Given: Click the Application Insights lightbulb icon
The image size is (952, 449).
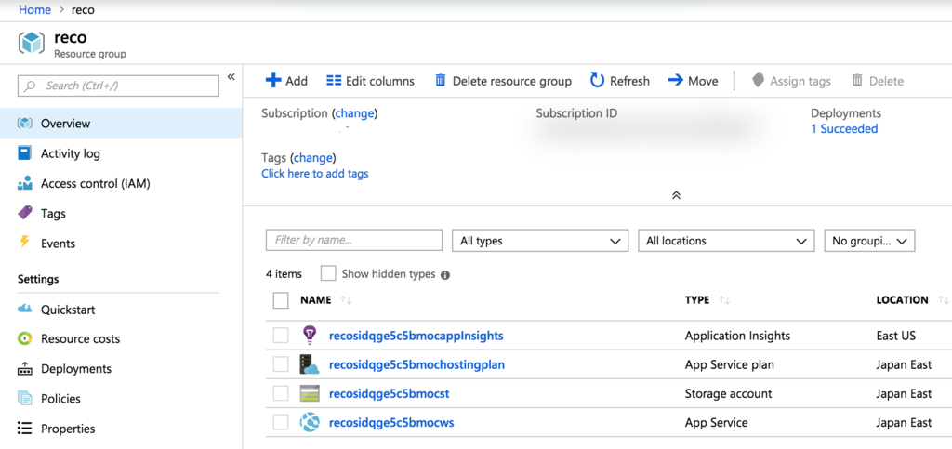Looking at the screenshot, I should [310, 335].
